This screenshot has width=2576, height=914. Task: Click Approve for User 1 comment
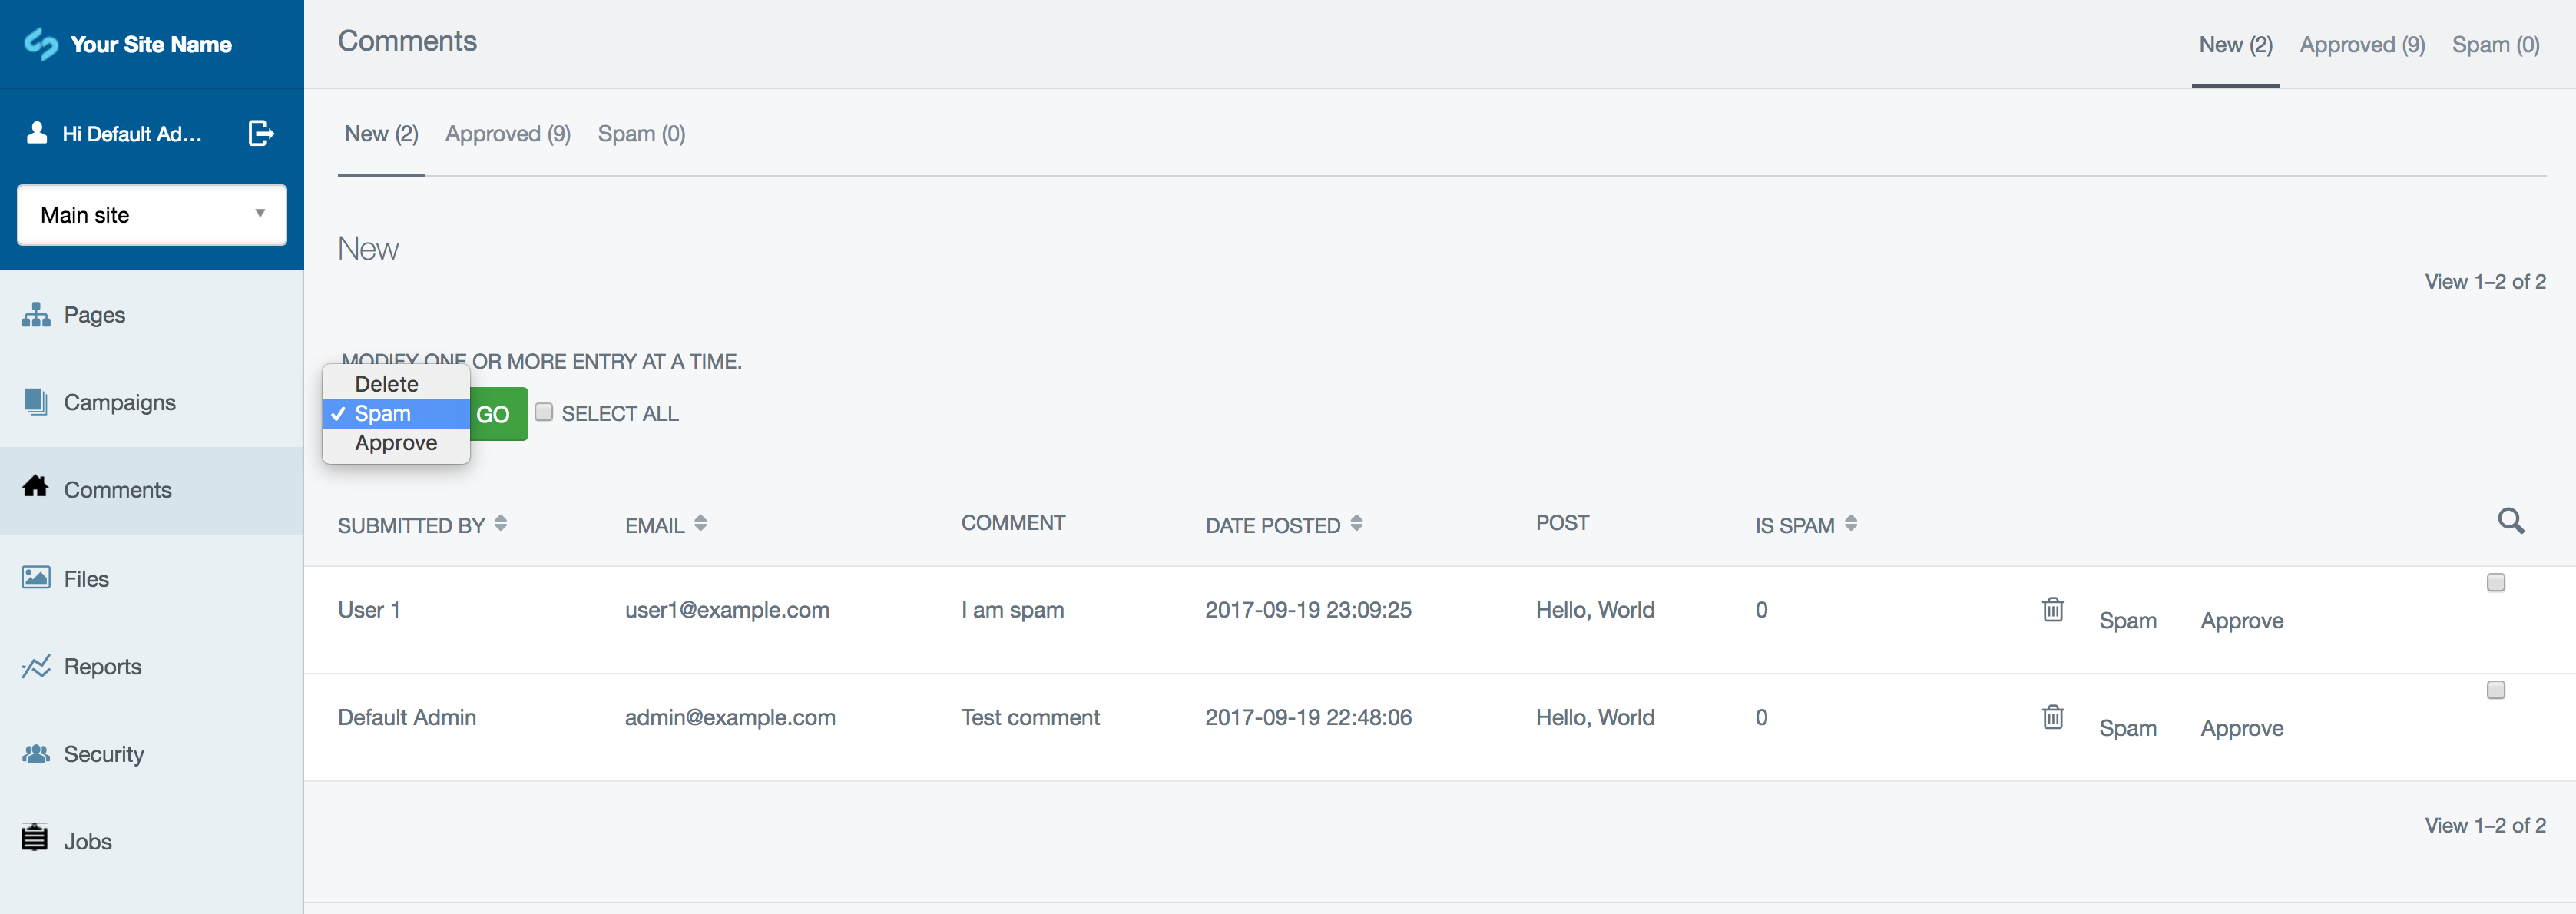pos(2239,620)
